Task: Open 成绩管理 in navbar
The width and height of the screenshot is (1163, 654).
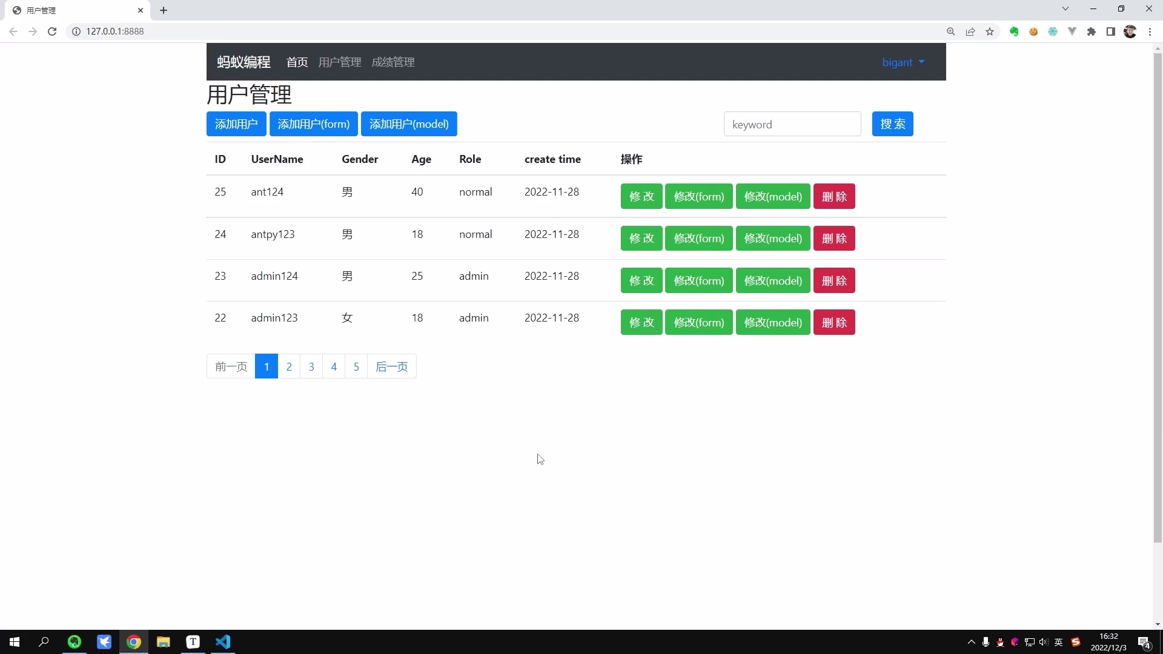Action: tap(393, 62)
